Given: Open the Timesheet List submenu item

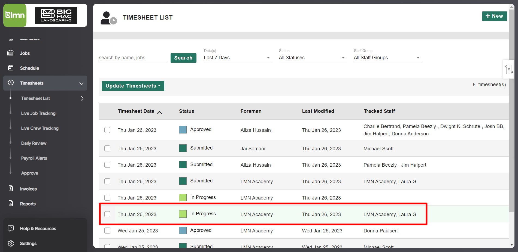Looking at the screenshot, I should 35,98.
